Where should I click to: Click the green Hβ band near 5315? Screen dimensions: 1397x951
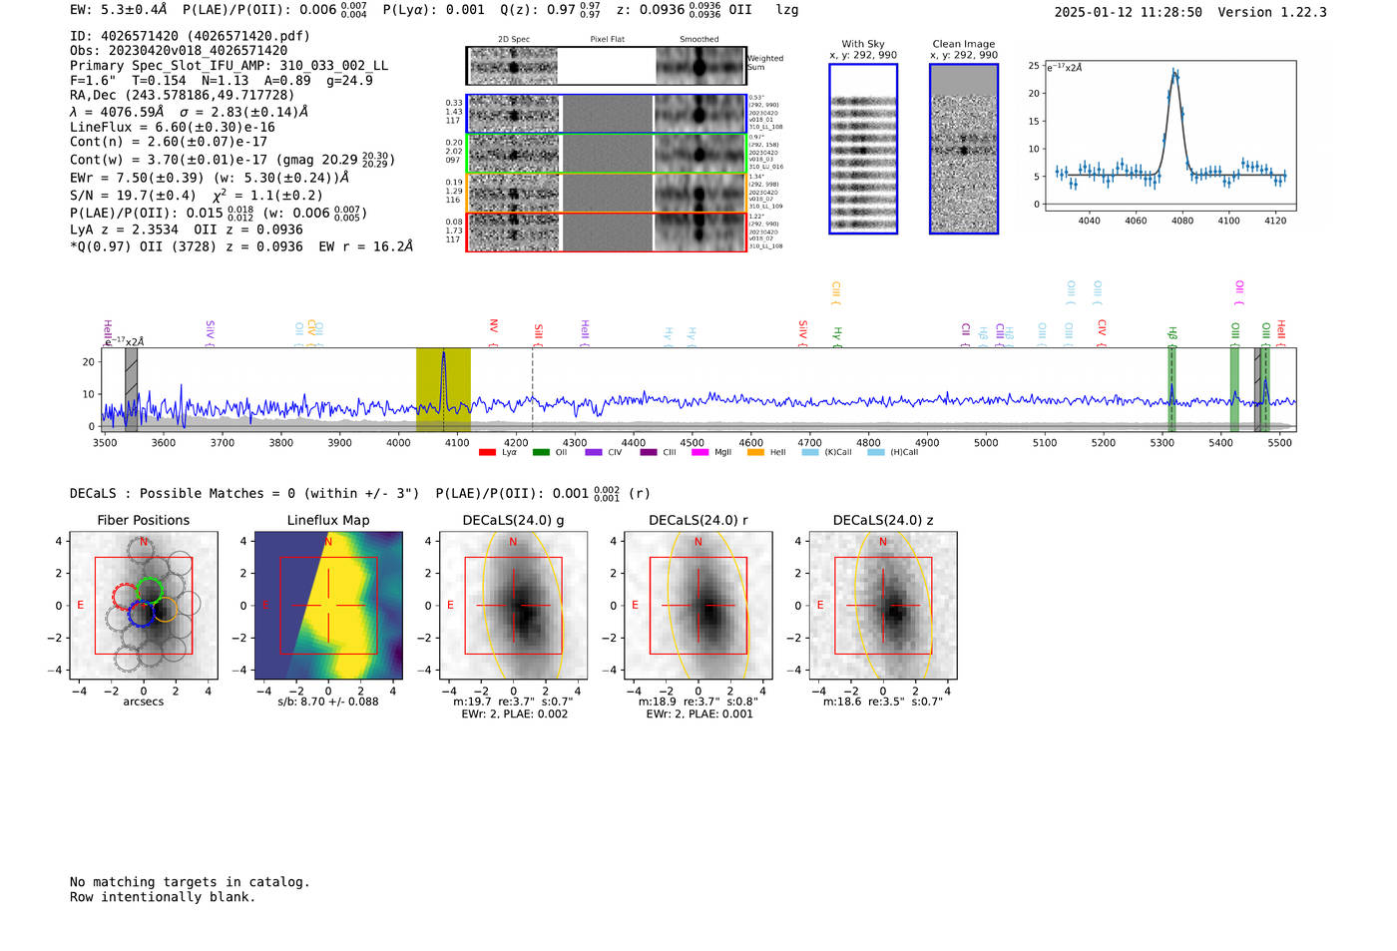(x=1172, y=389)
